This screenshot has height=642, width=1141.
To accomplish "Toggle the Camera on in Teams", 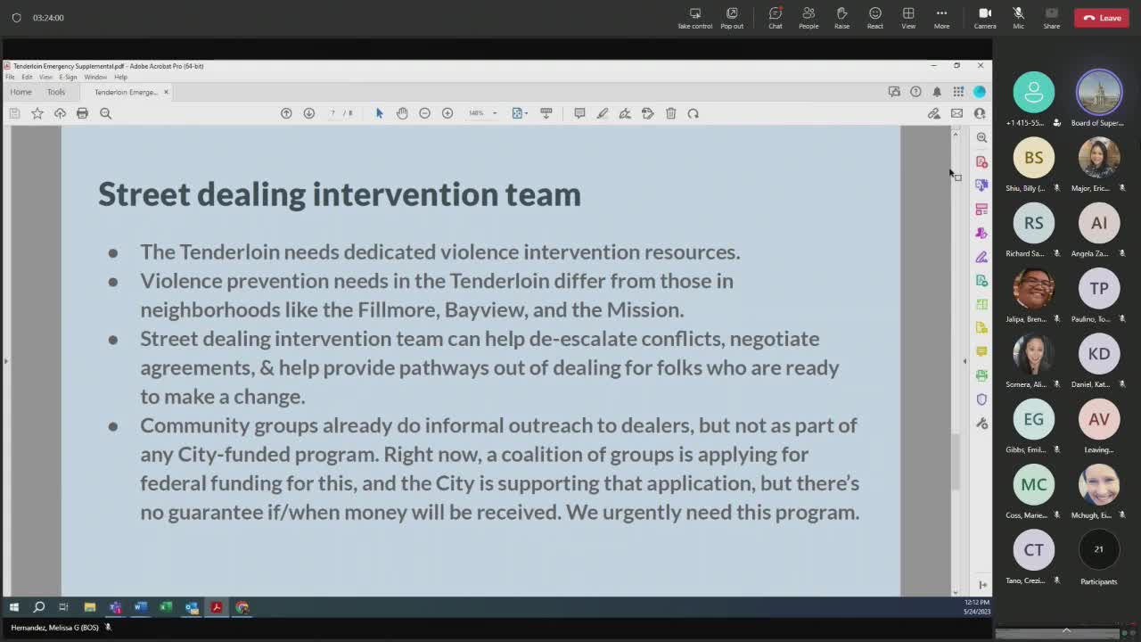I will (984, 18).
